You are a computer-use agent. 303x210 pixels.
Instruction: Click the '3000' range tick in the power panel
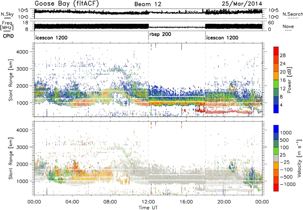point(22,69)
